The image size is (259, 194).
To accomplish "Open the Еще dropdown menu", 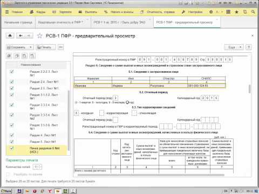I will (234, 47).
